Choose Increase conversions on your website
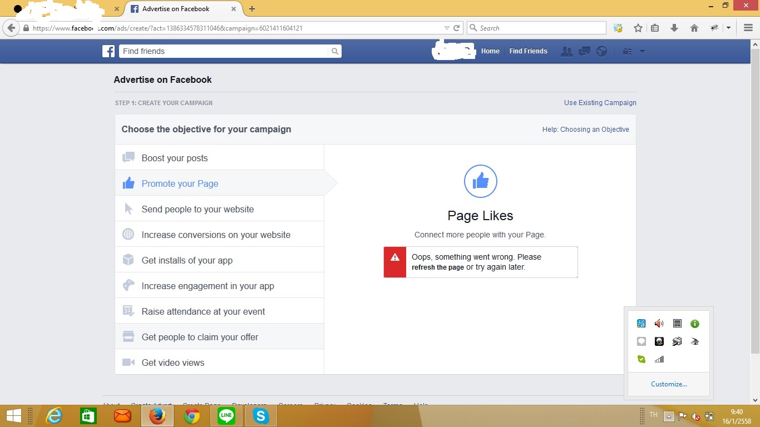Screen dimensions: 760x427 pos(219,235)
